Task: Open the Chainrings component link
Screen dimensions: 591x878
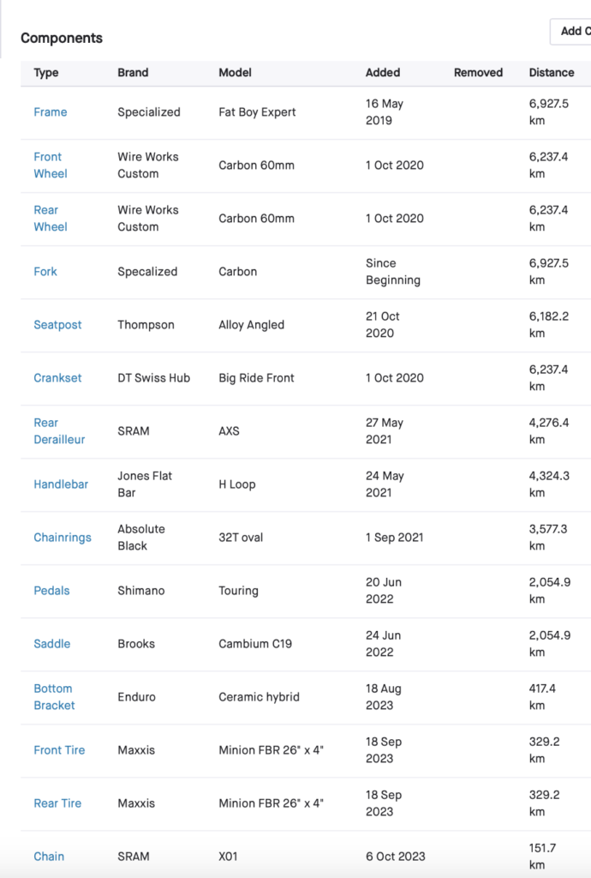Action: (x=63, y=538)
